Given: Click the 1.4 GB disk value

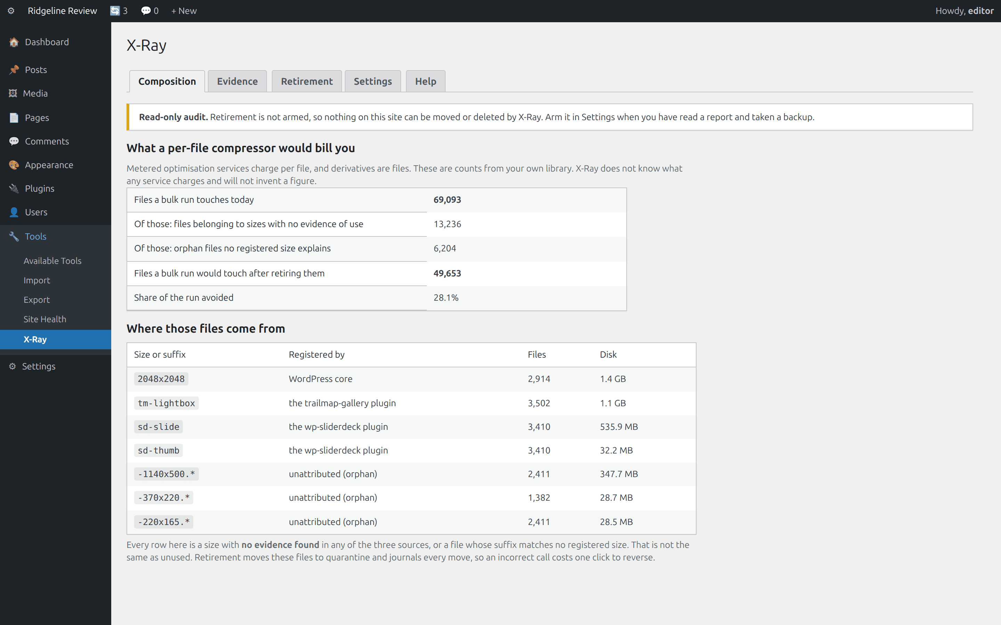Looking at the screenshot, I should pos(613,379).
